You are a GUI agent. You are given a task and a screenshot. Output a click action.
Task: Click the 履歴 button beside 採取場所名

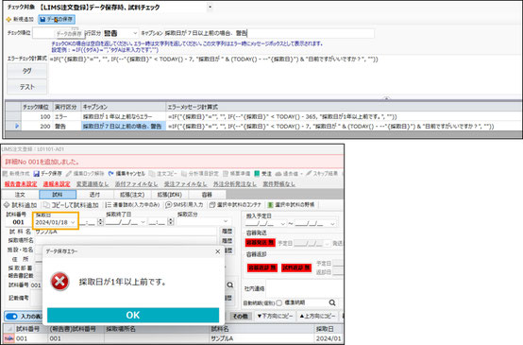point(227,240)
